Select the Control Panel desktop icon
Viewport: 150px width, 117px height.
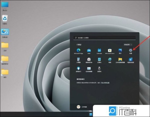coord(5,33)
